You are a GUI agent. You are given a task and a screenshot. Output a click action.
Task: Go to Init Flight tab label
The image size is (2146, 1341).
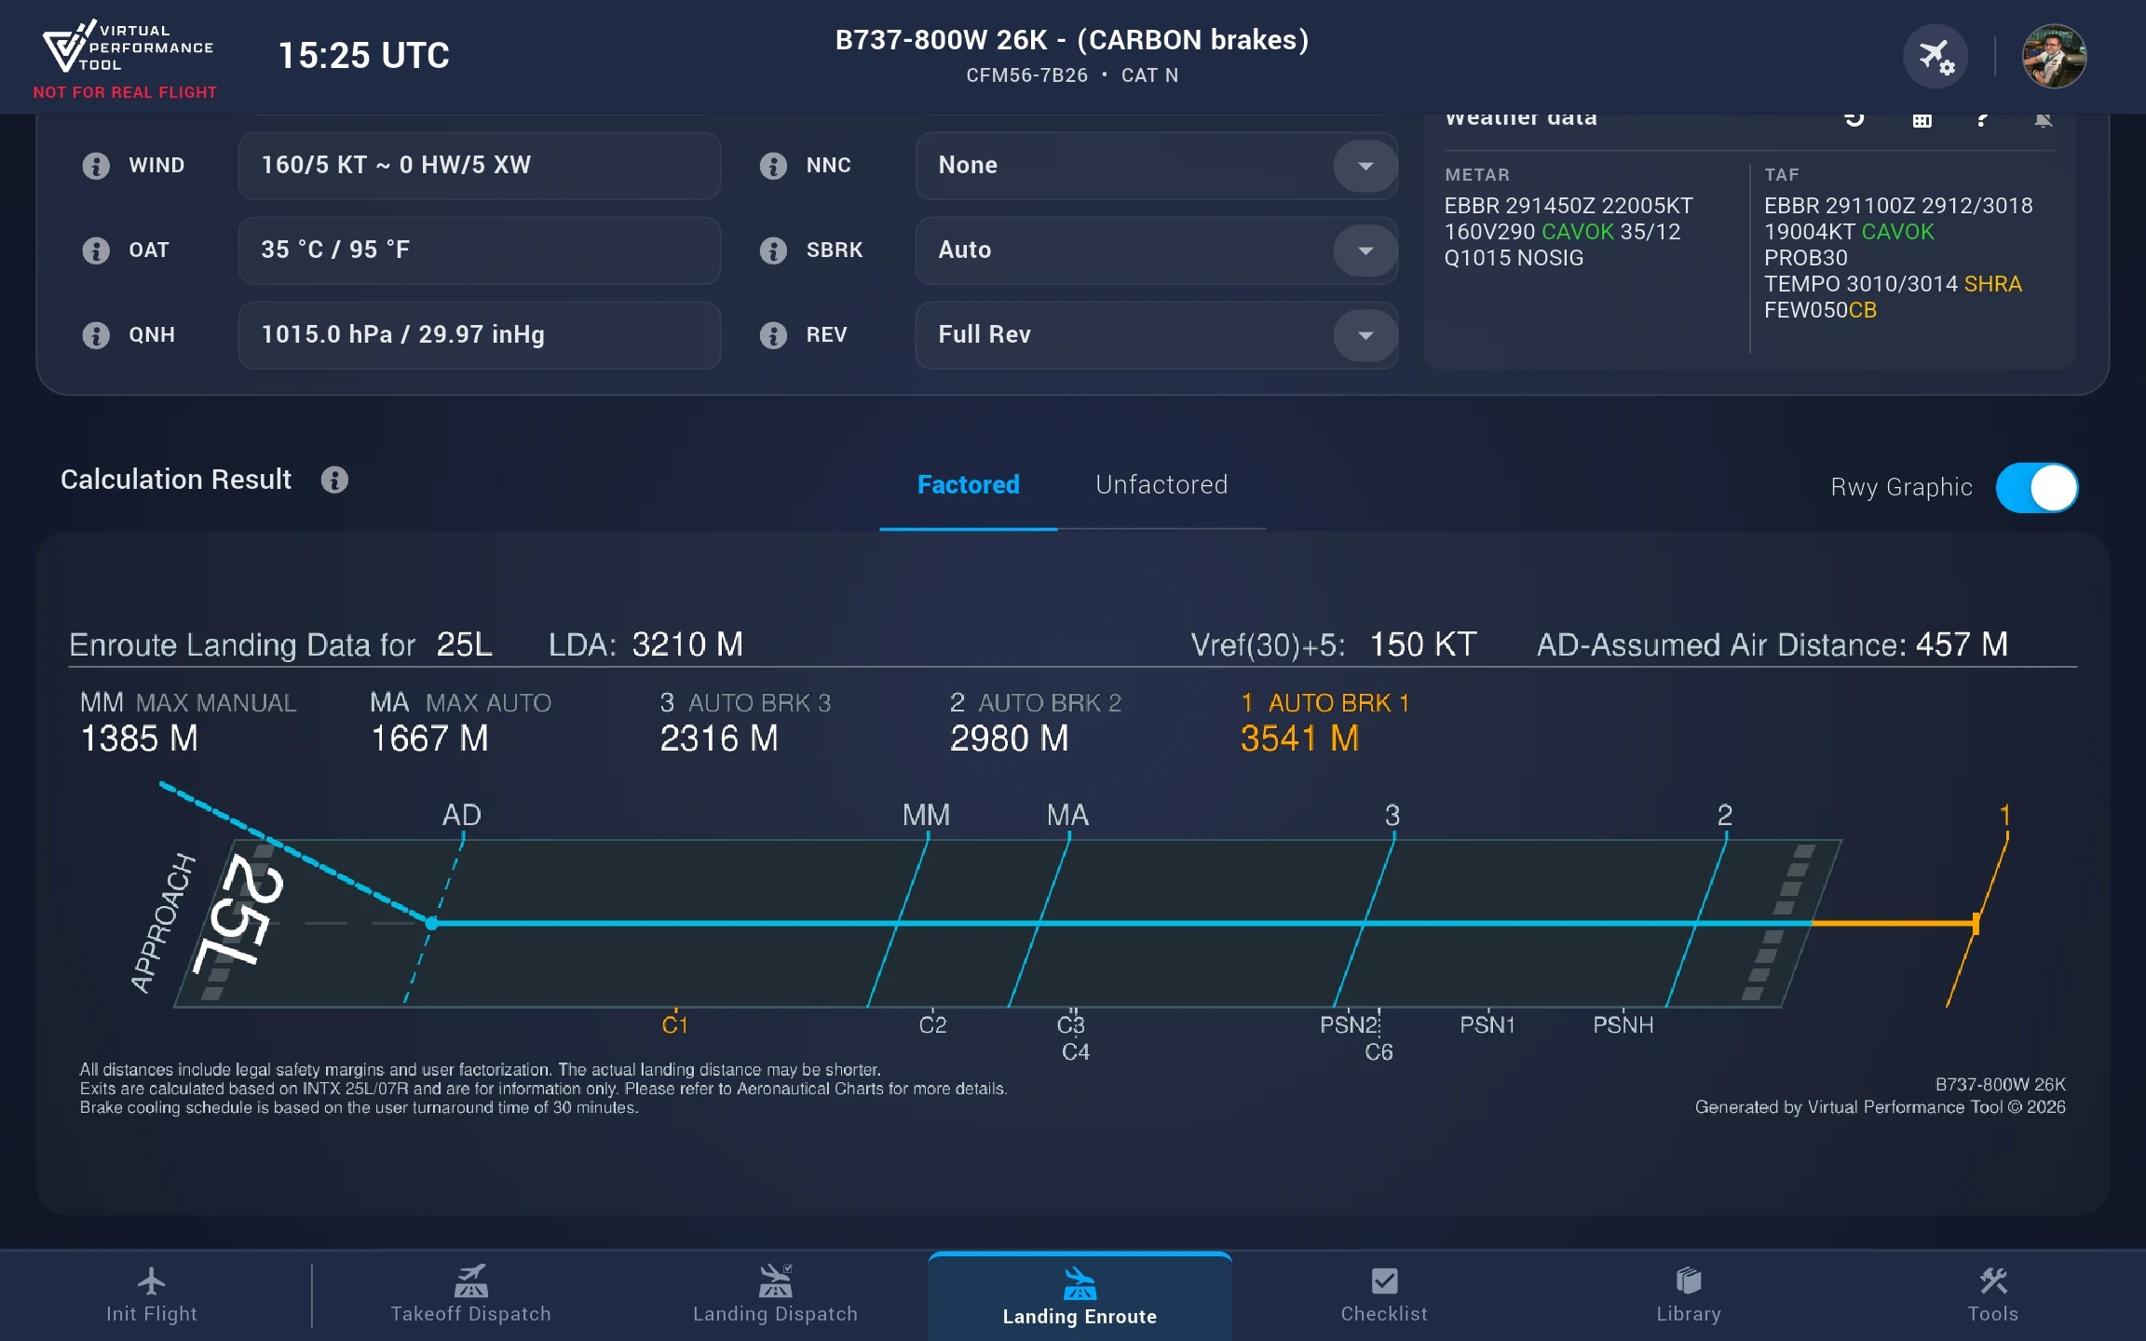click(151, 1314)
